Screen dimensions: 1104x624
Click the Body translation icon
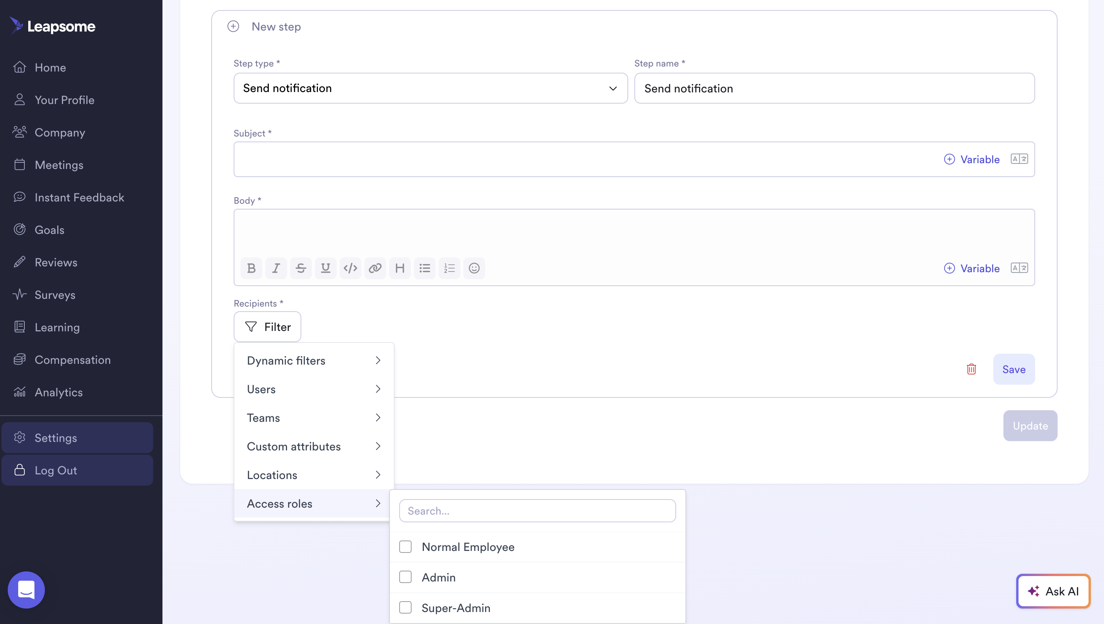pos(1019,268)
